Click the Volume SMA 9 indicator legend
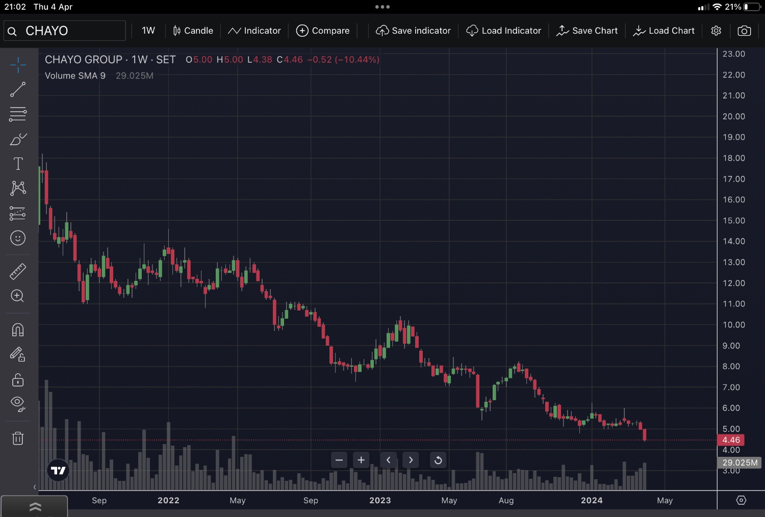 [75, 75]
